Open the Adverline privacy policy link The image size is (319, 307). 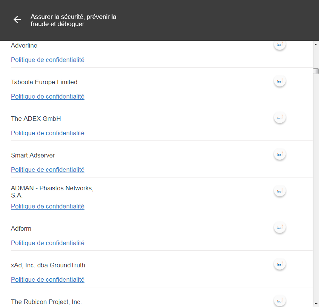pos(48,60)
